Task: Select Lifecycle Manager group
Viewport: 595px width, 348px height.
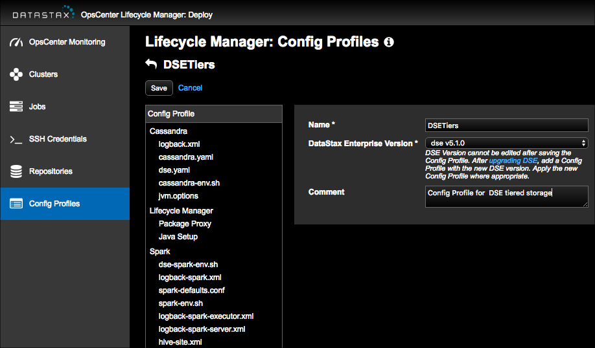Action: pyautogui.click(x=181, y=211)
